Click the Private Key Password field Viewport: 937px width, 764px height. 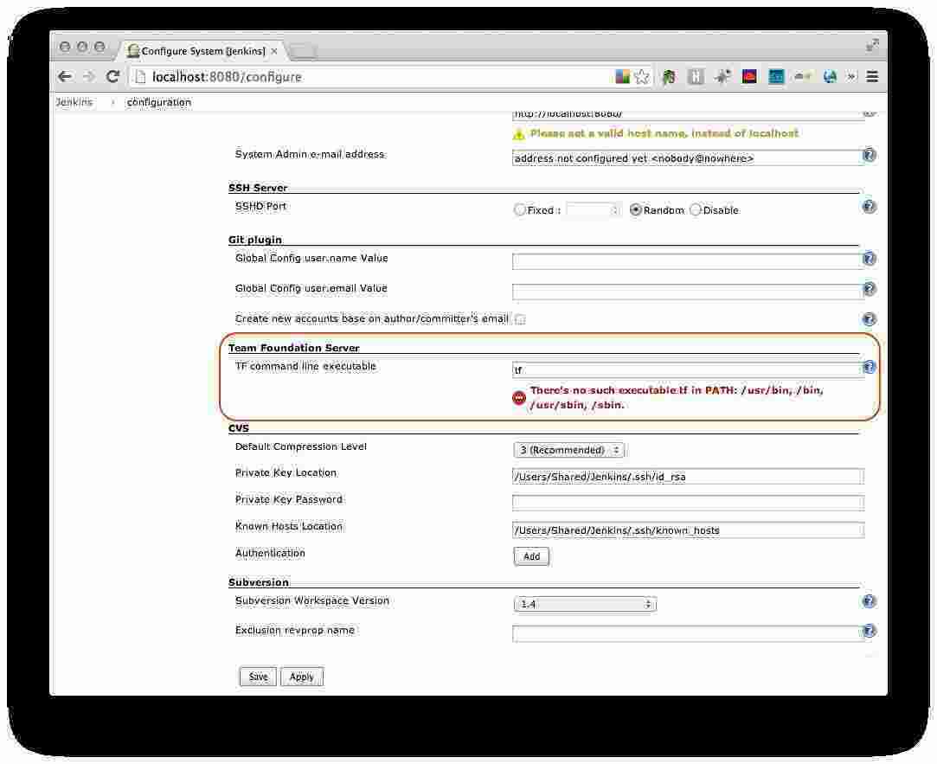(688, 503)
